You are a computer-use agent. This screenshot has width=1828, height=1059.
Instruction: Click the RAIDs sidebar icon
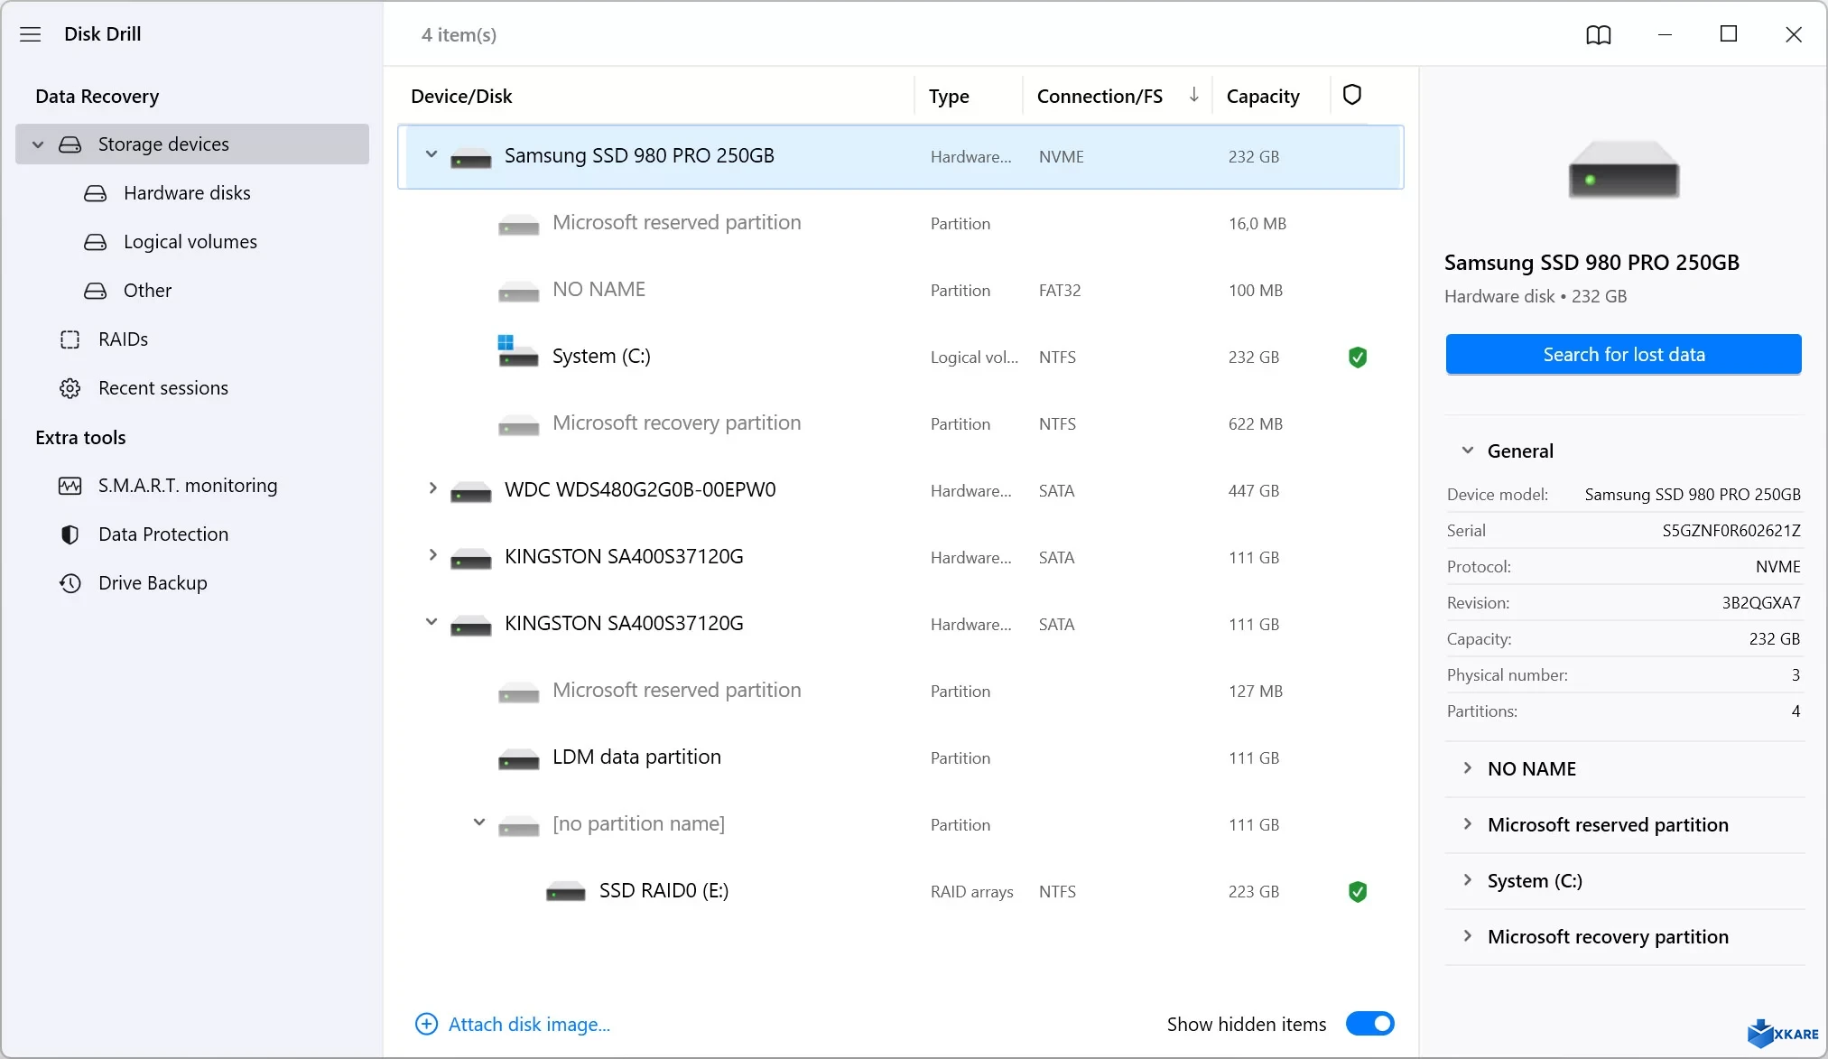coord(70,339)
